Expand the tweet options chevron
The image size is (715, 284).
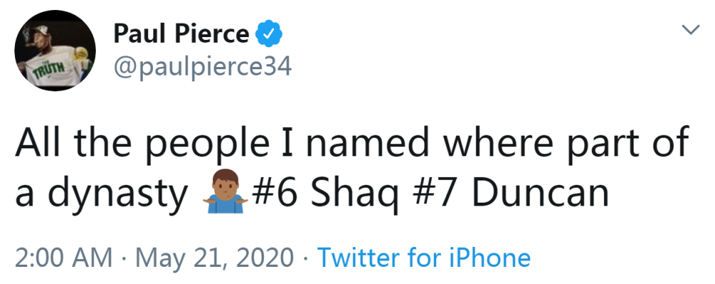point(691,30)
